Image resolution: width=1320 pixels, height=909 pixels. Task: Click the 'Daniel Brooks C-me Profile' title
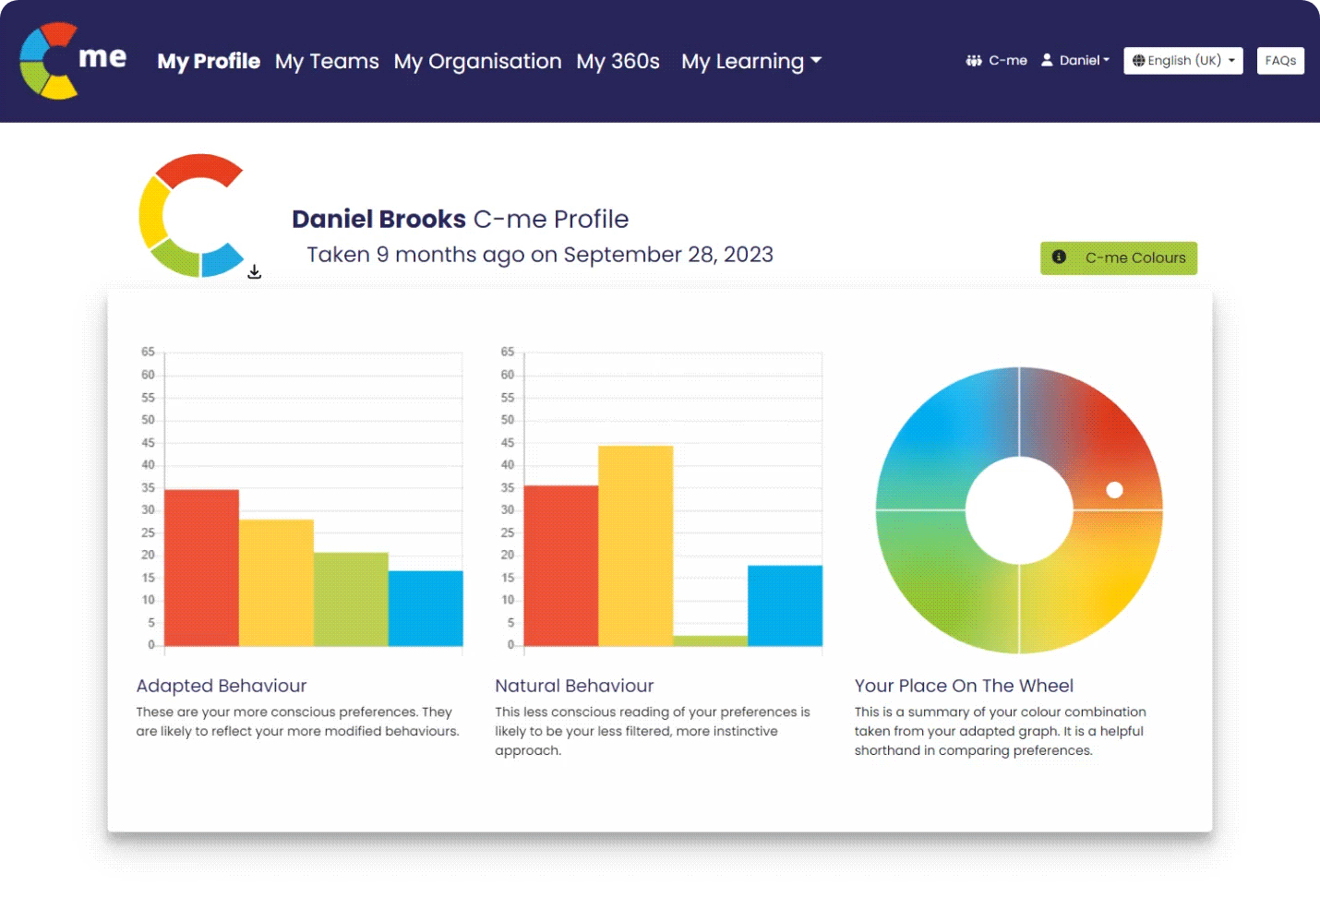pyautogui.click(x=460, y=219)
